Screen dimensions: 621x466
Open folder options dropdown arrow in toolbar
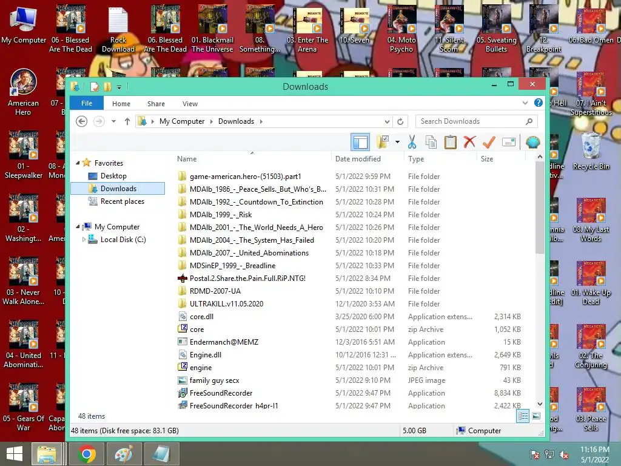(397, 142)
